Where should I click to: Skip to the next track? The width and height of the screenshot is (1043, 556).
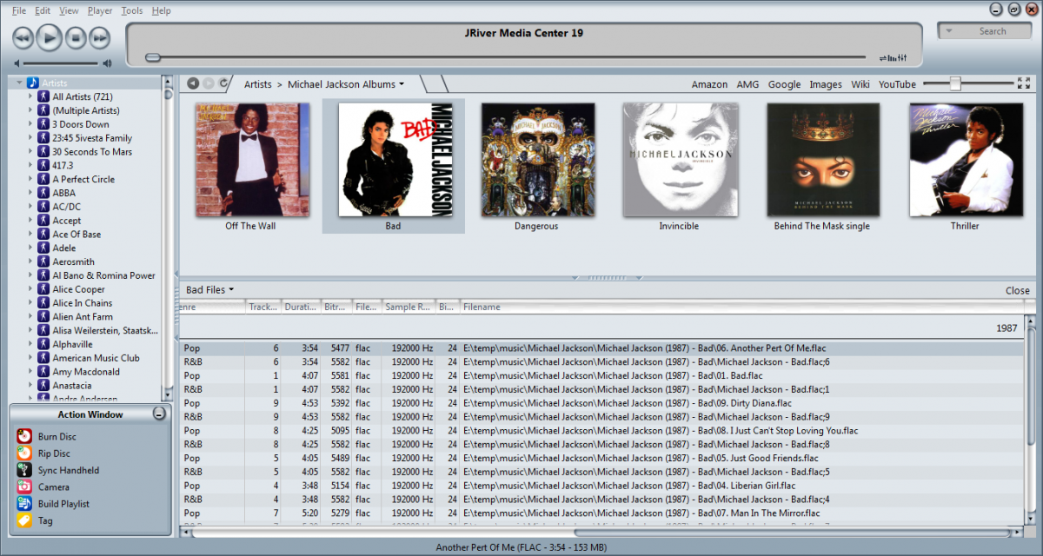[x=100, y=37]
